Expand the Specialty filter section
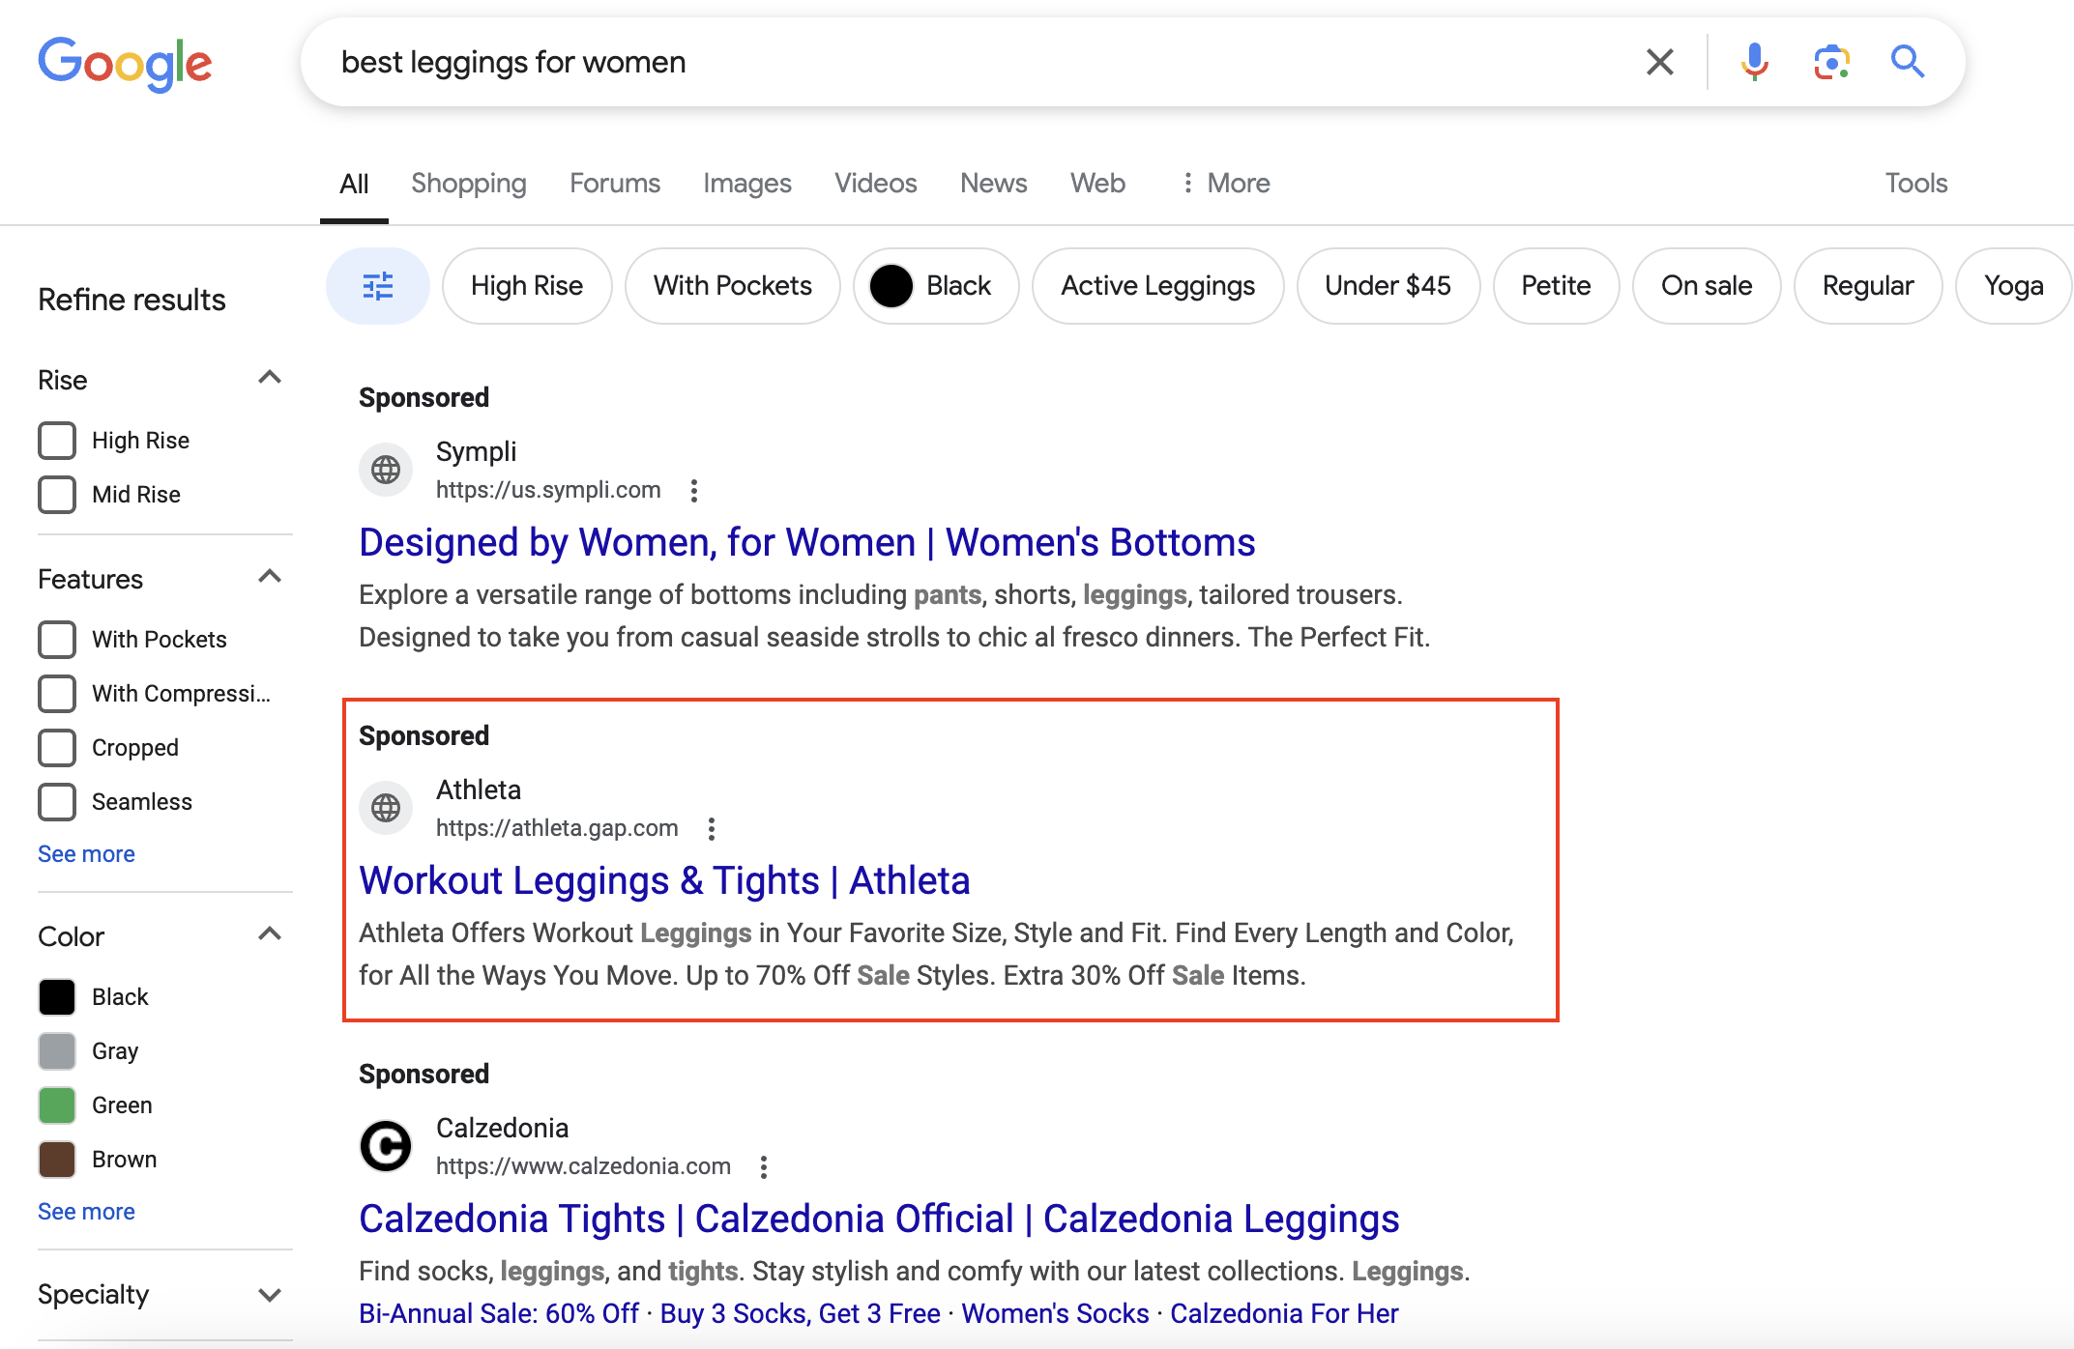The image size is (2074, 1349). (270, 1294)
